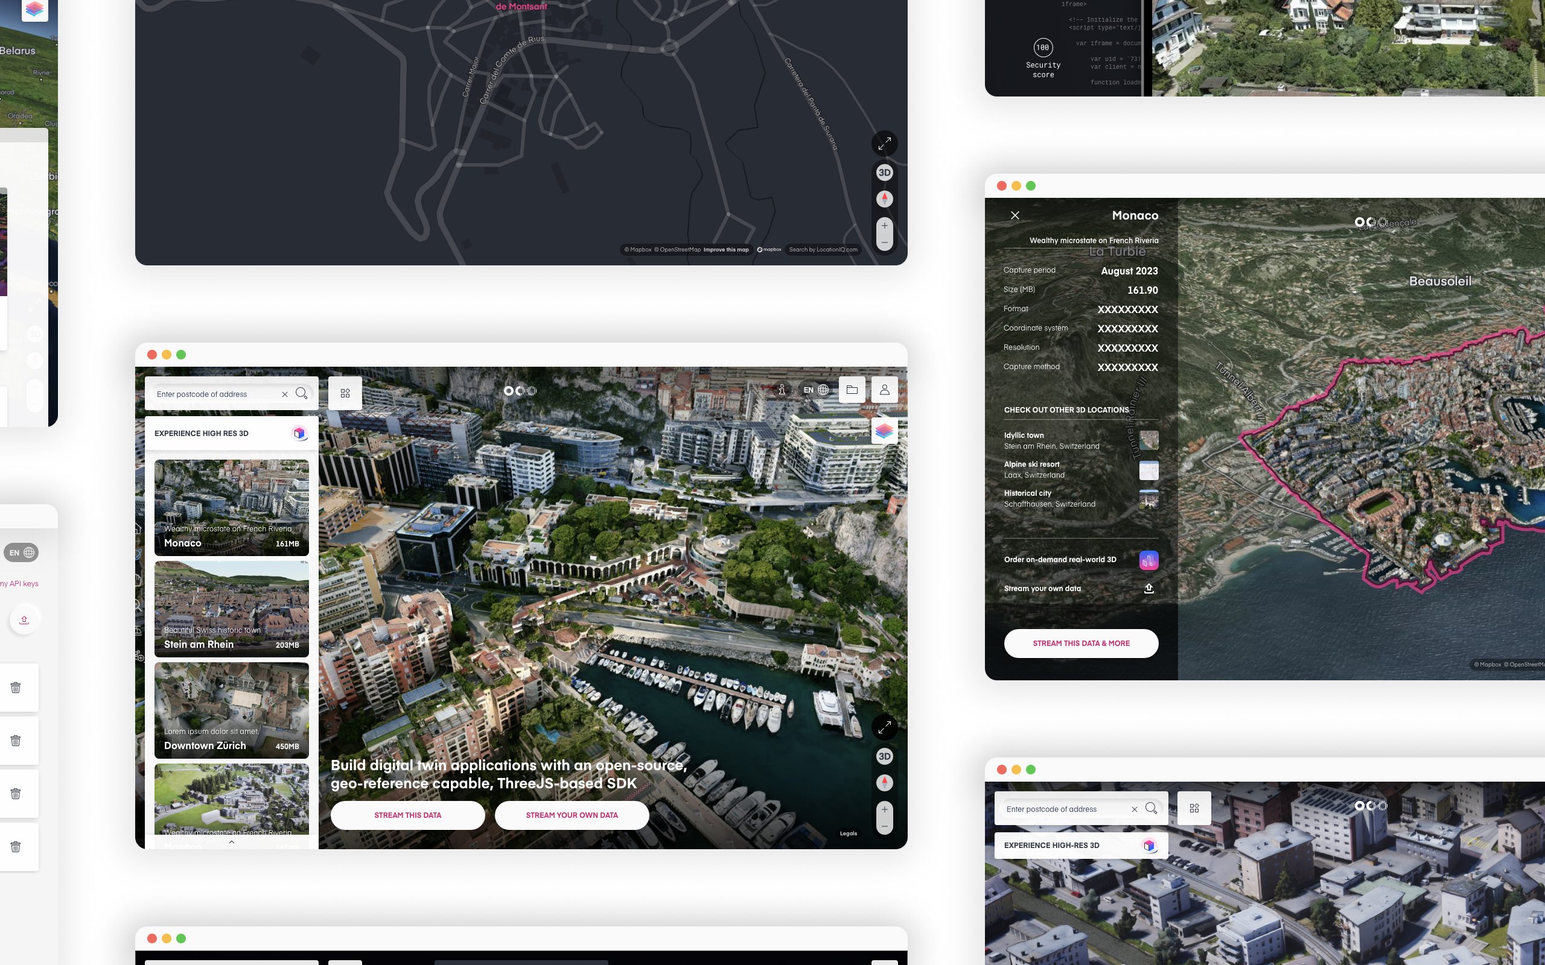Collapse the location list with the chevron up
The width and height of the screenshot is (1545, 965).
(x=231, y=842)
